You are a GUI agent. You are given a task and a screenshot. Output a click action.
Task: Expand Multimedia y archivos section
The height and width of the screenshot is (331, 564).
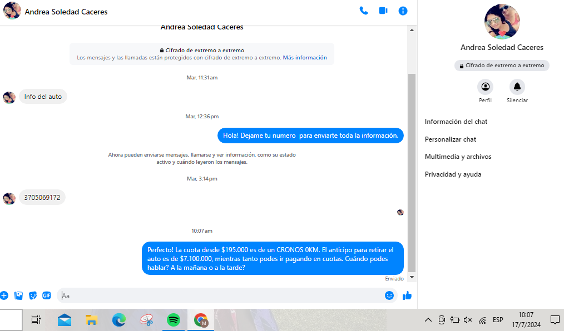coord(458,157)
